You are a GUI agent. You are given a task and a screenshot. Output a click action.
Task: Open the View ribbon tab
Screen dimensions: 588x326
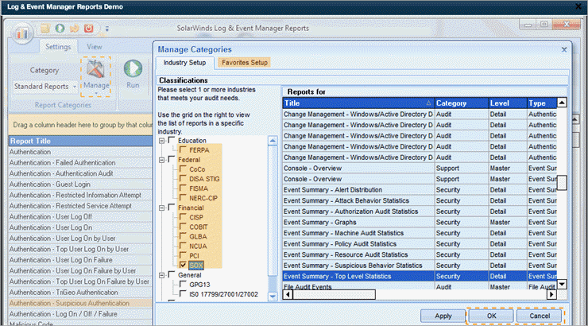click(x=94, y=46)
